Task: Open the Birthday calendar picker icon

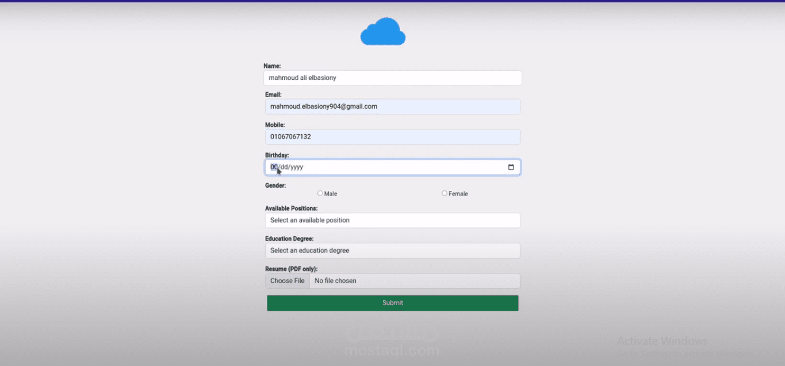Action: click(511, 167)
